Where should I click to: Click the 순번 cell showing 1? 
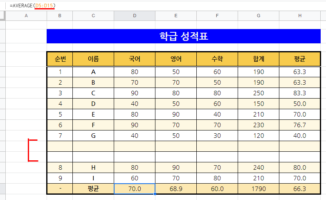[x=60, y=72]
